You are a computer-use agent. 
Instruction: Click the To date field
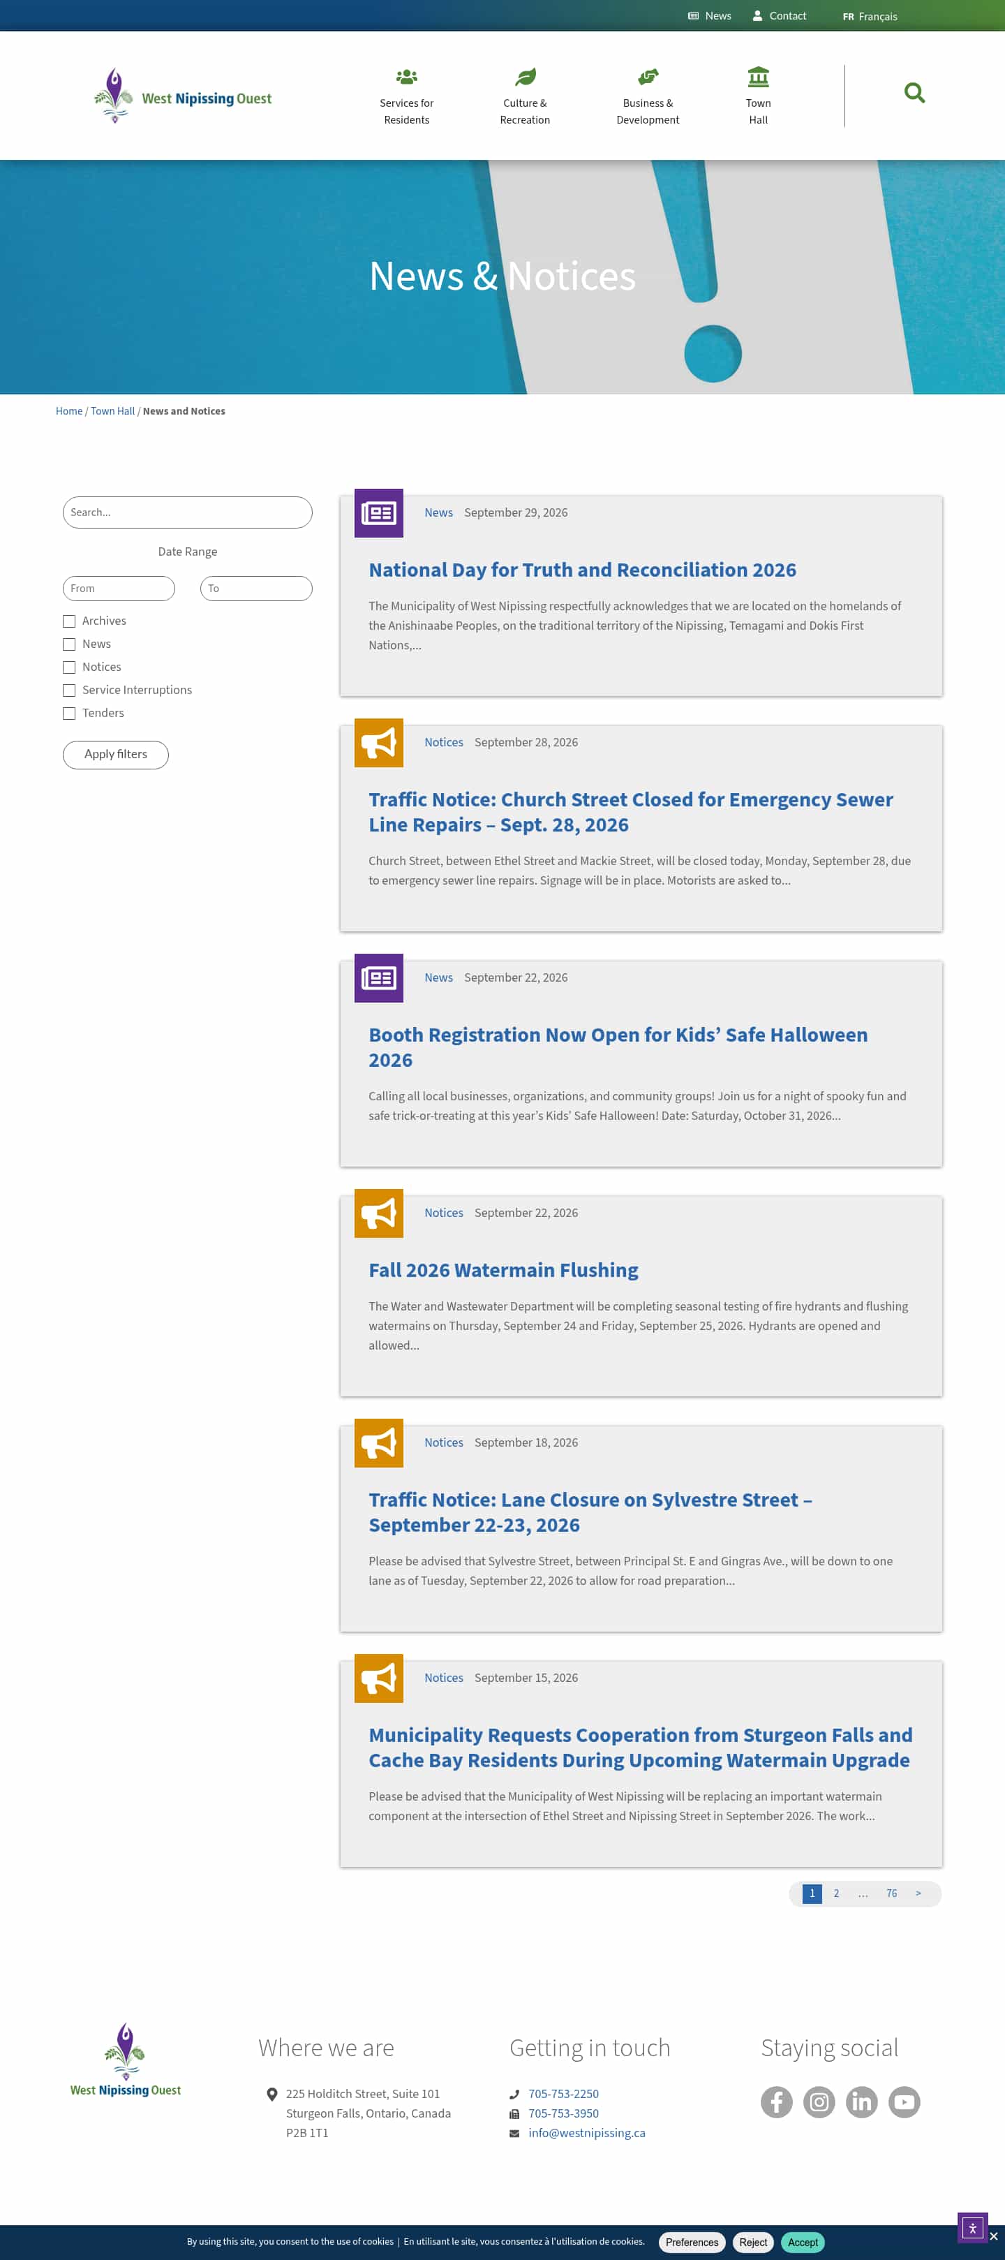click(x=256, y=588)
